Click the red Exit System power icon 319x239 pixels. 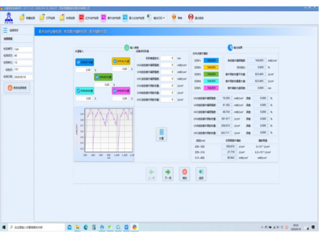[x=190, y=18]
